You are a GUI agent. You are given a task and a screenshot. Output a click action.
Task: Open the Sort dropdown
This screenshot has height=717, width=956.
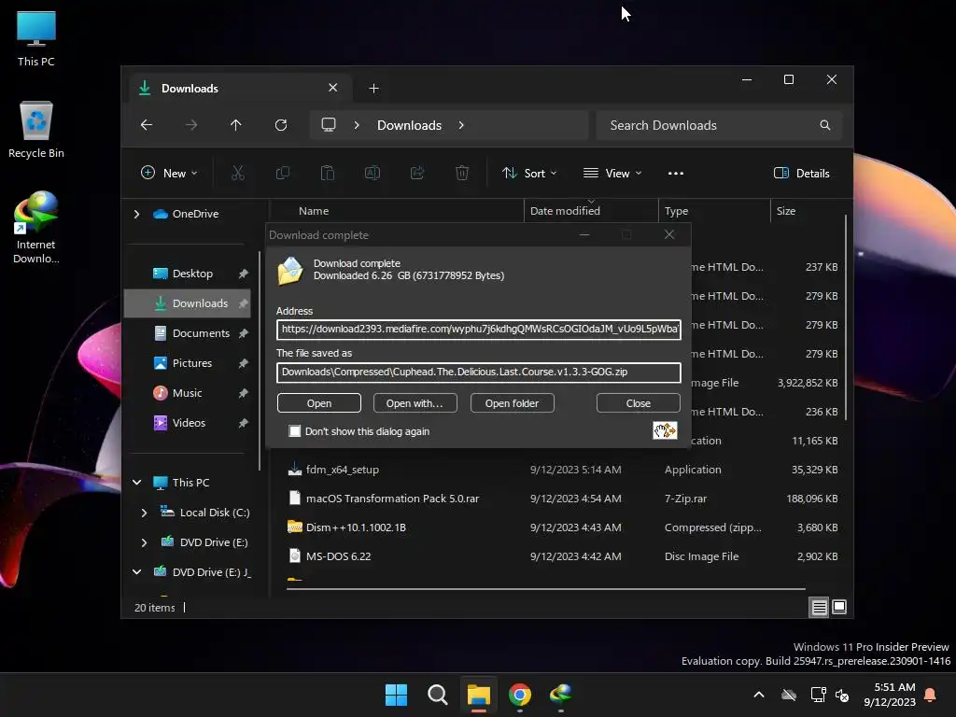529,173
